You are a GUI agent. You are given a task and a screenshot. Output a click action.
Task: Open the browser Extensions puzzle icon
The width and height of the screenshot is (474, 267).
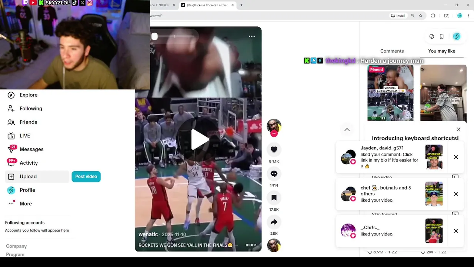[x=433, y=16]
